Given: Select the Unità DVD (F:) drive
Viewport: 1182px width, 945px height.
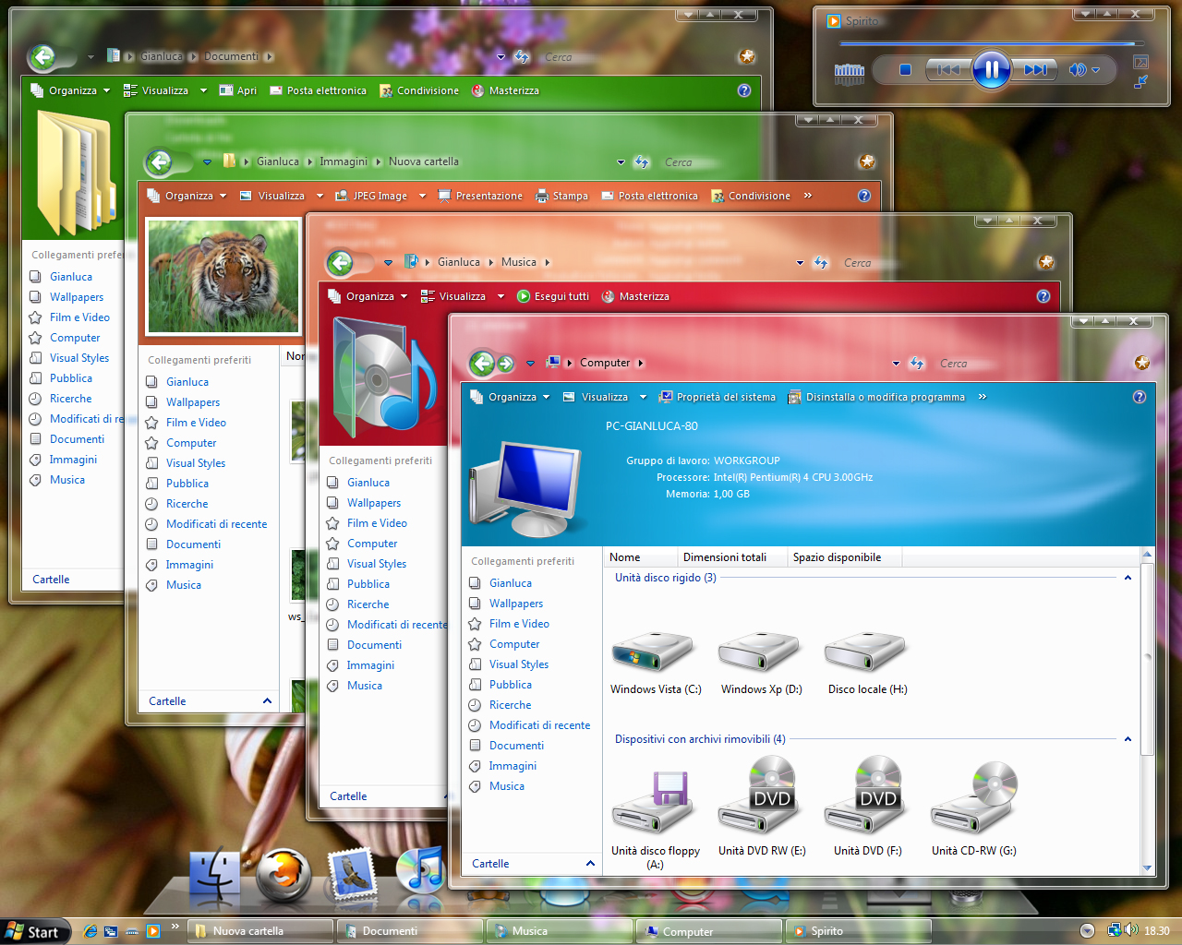Looking at the screenshot, I should click(867, 795).
